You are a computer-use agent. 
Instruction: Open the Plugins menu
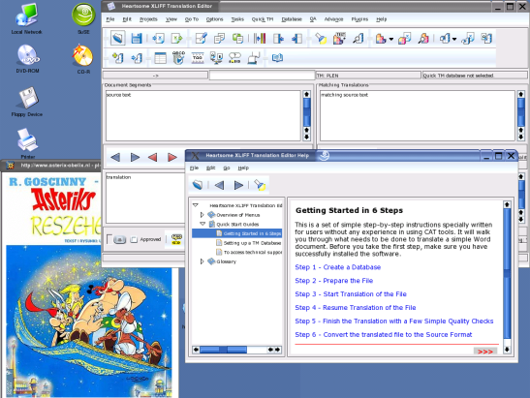click(359, 19)
